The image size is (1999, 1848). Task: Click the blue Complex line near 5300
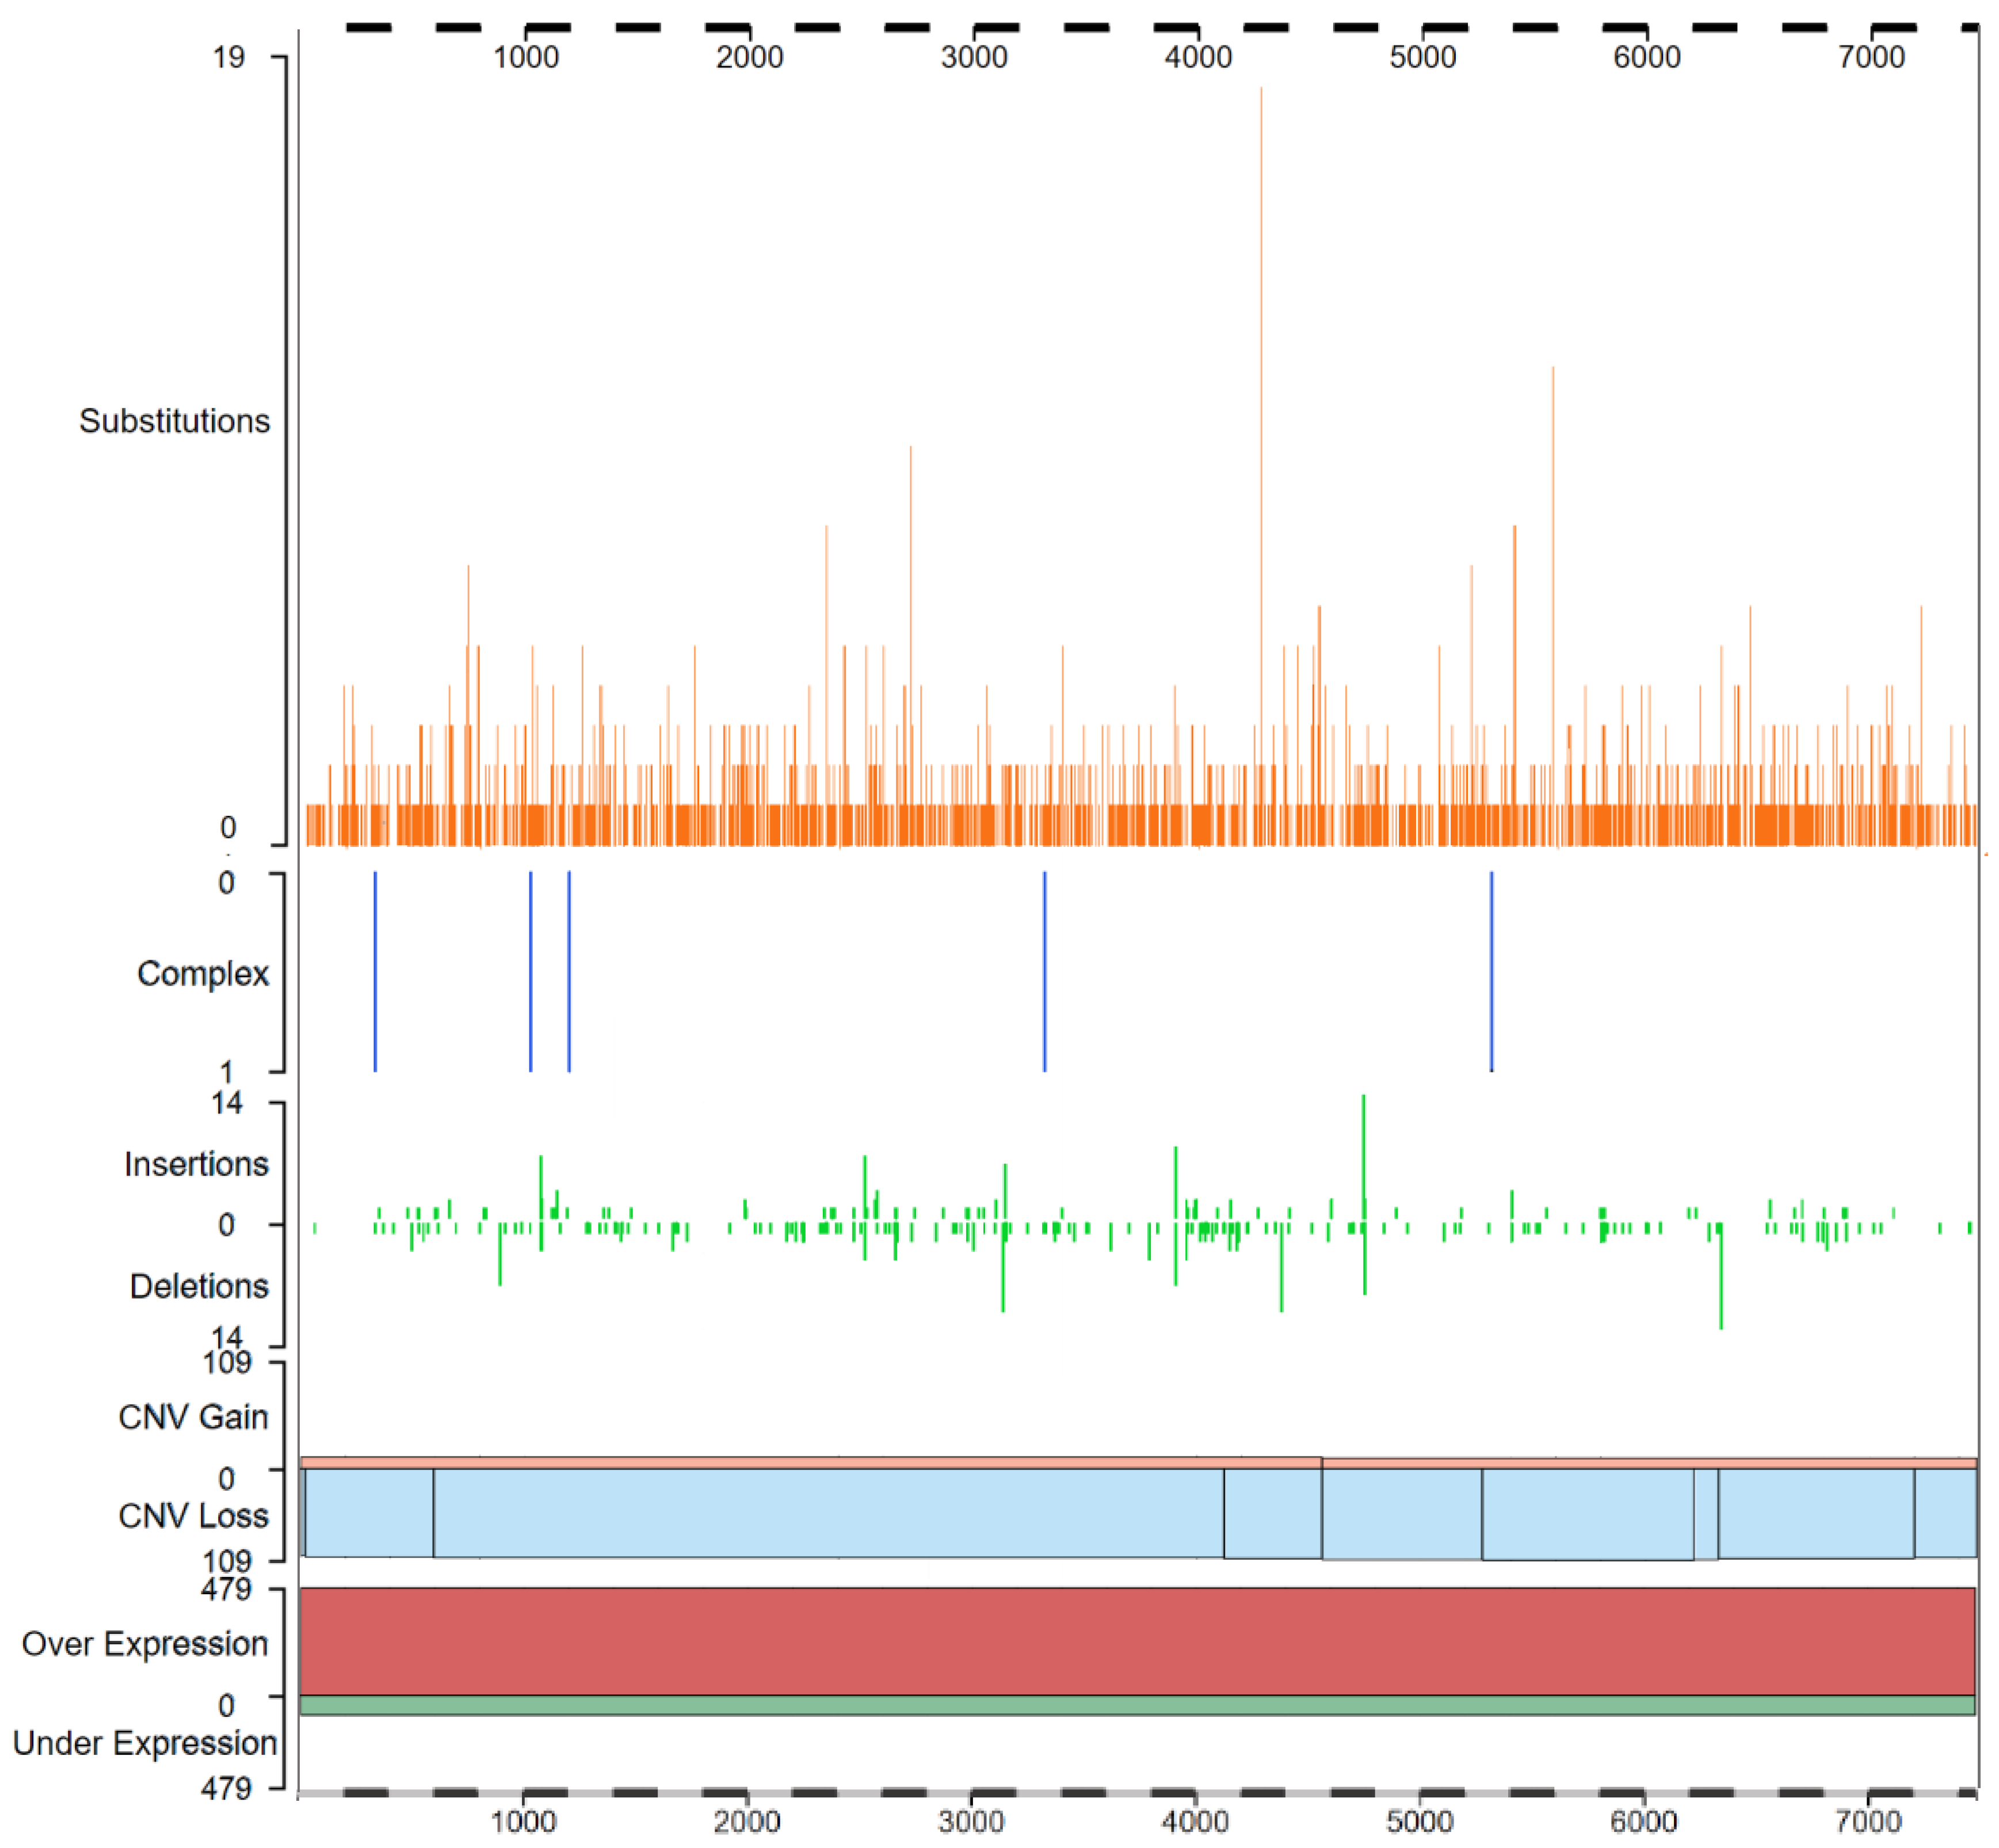click(1491, 971)
